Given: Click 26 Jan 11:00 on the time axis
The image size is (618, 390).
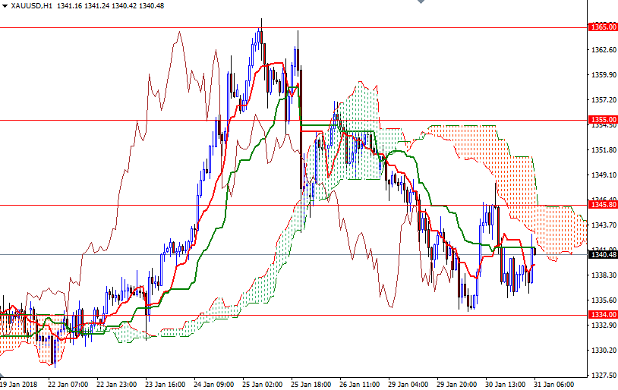Looking at the screenshot, I should pos(360,384).
